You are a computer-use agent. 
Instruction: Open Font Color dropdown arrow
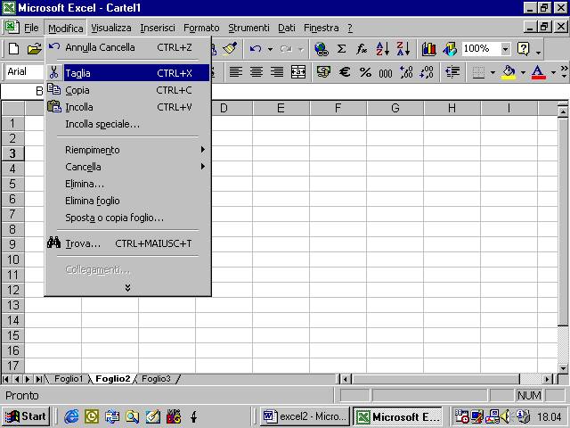(553, 72)
